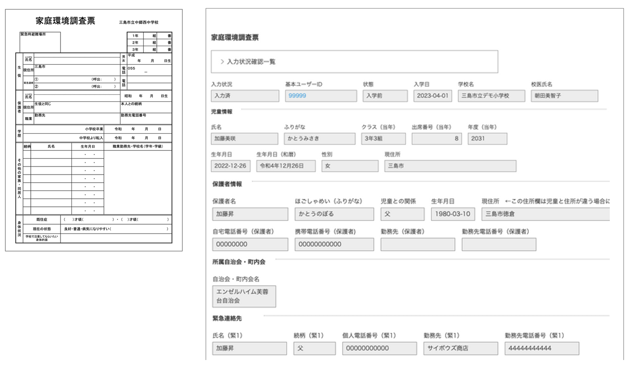This screenshot has width=631, height=368.
Task: Click the 保護者名 field containing 加藤昇
Action: click(250, 214)
